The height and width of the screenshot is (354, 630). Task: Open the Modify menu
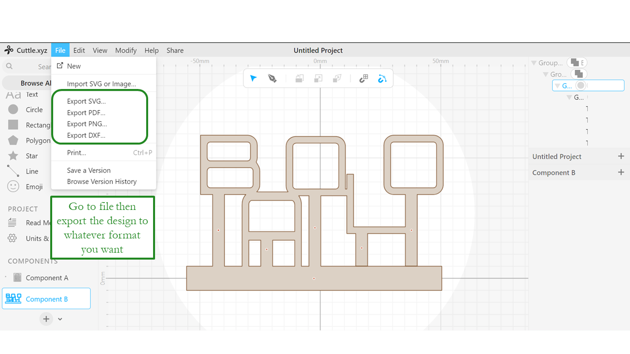point(126,50)
